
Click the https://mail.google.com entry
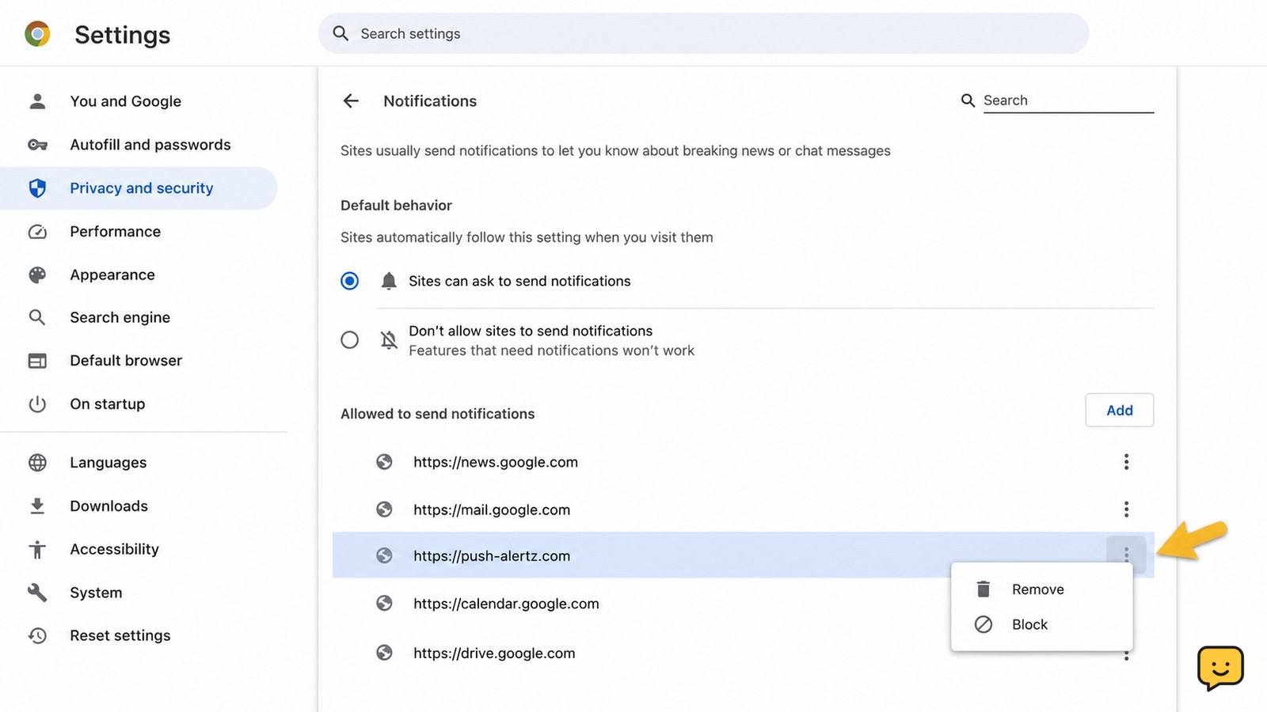tap(492, 509)
